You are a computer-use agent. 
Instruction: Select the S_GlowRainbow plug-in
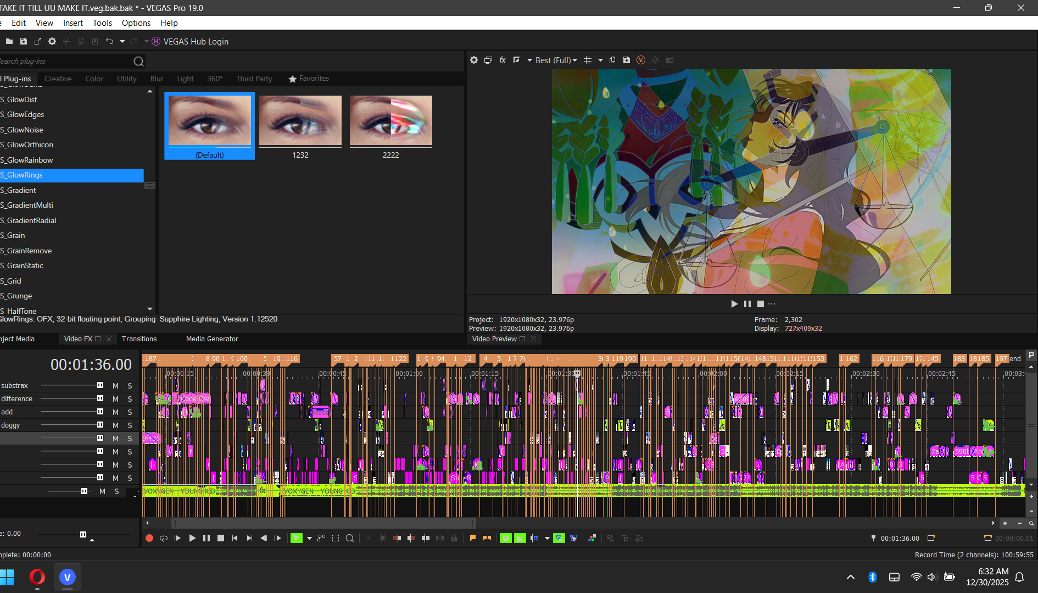[x=30, y=160]
